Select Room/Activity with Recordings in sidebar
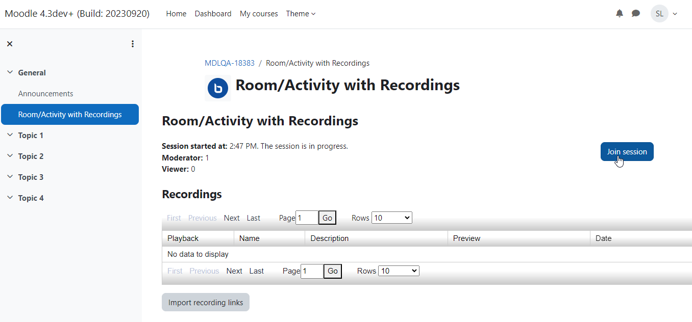The height and width of the screenshot is (322, 692). coord(70,114)
